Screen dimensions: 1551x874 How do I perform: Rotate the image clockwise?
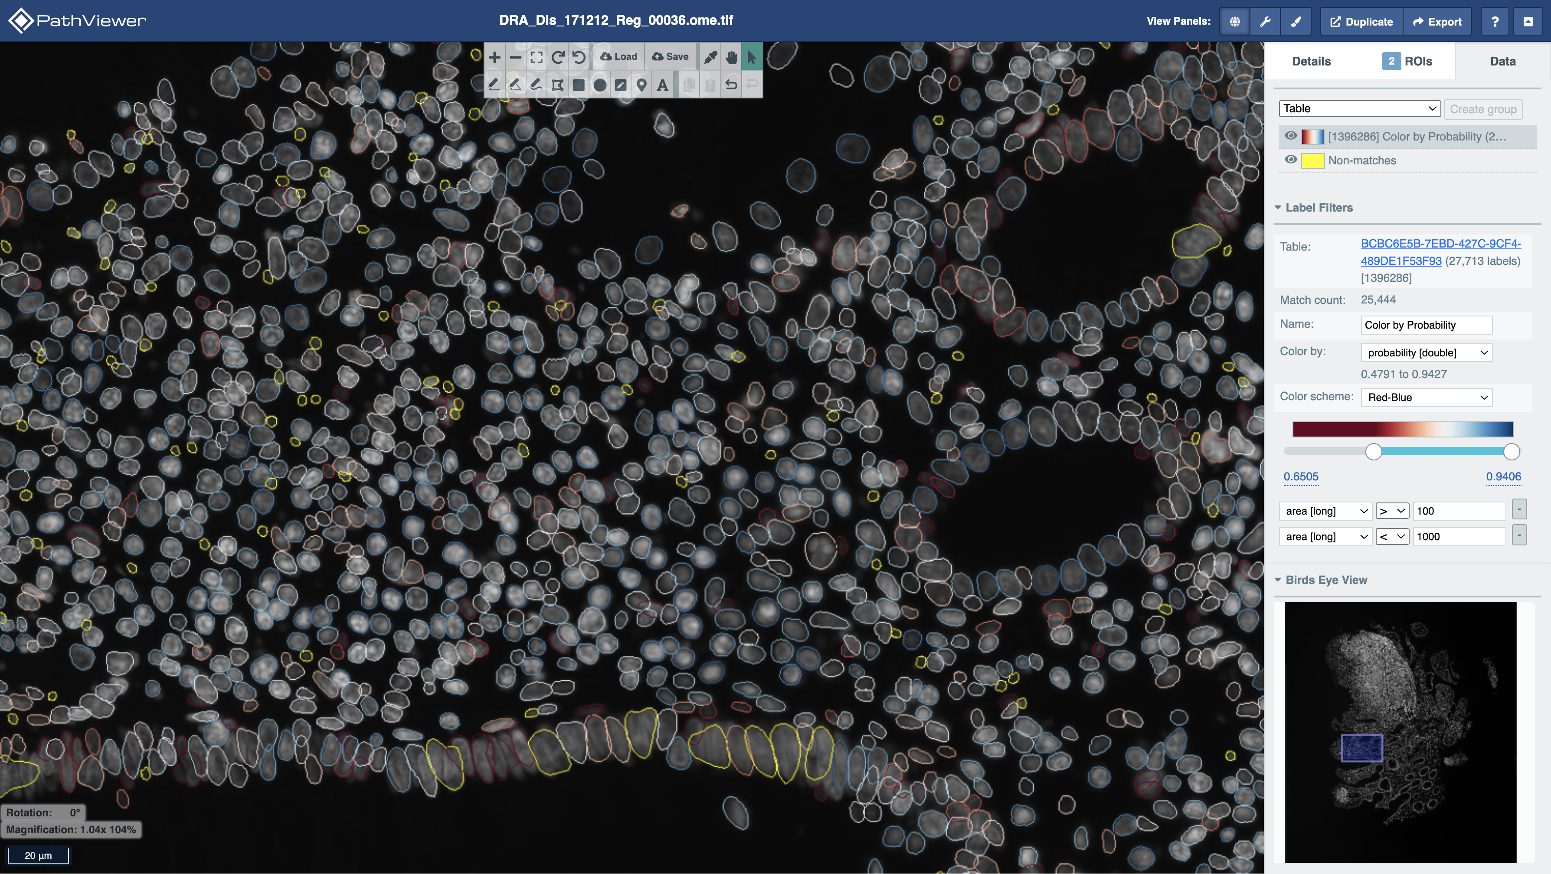557,57
